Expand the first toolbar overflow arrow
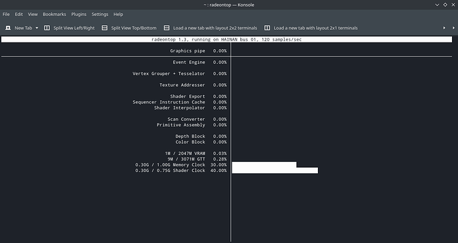This screenshot has width=458, height=243. coord(444,28)
